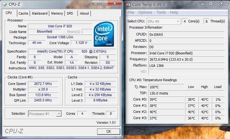This screenshot has width=230, height=139.
Task: Click the Processor field in Core Temp
Action: pyautogui.click(x=187, y=53)
